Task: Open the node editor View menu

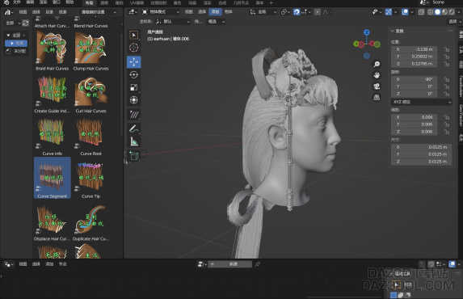Action: 23,264
